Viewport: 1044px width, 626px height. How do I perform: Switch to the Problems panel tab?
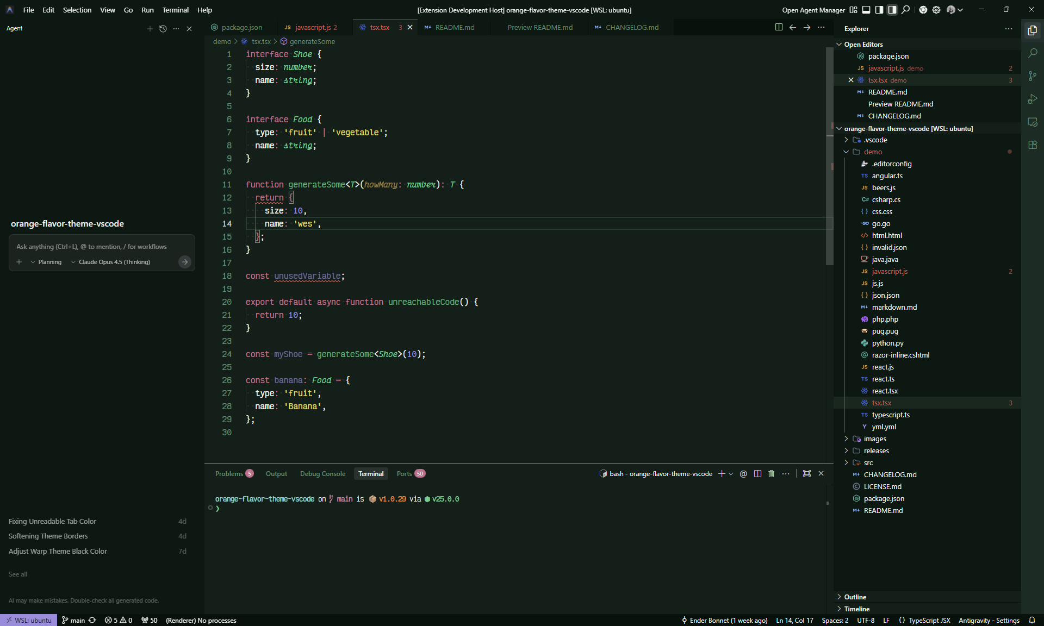pos(234,474)
